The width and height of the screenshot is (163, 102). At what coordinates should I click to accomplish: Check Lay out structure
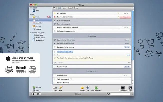55,83
